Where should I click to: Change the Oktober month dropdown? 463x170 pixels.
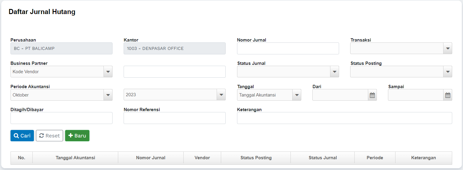pyautogui.click(x=108, y=95)
